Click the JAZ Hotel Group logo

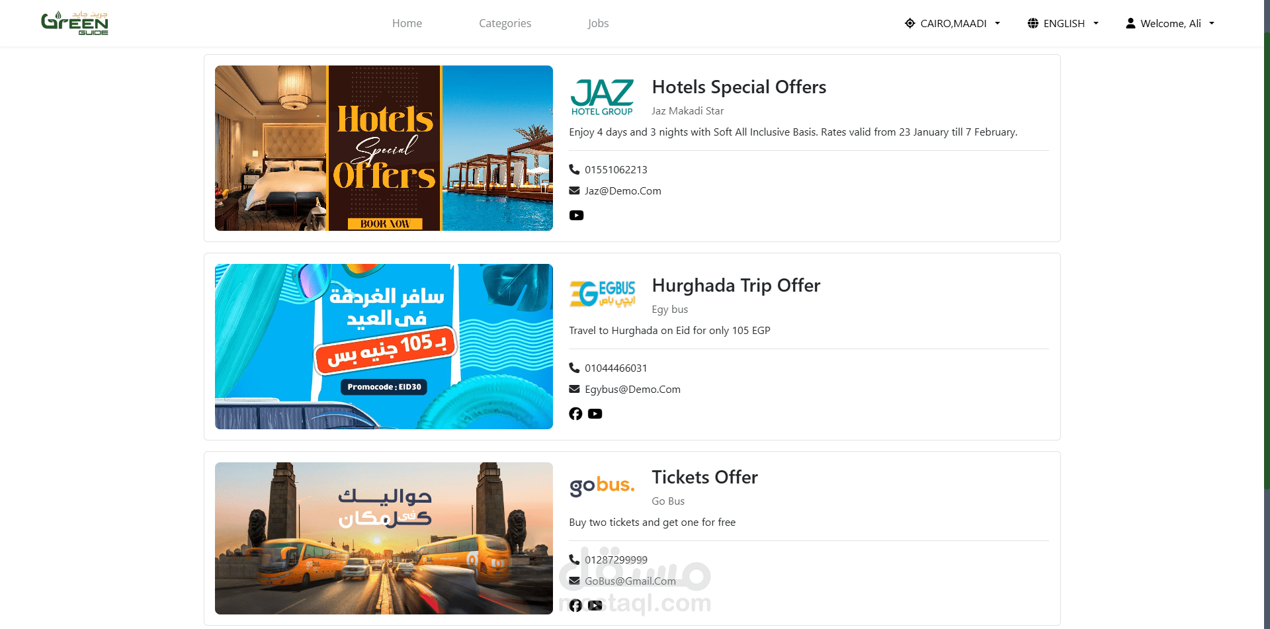[602, 97]
